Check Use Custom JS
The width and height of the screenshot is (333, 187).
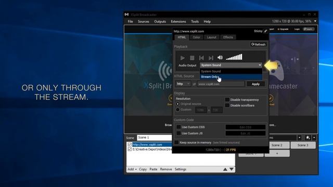178,133
